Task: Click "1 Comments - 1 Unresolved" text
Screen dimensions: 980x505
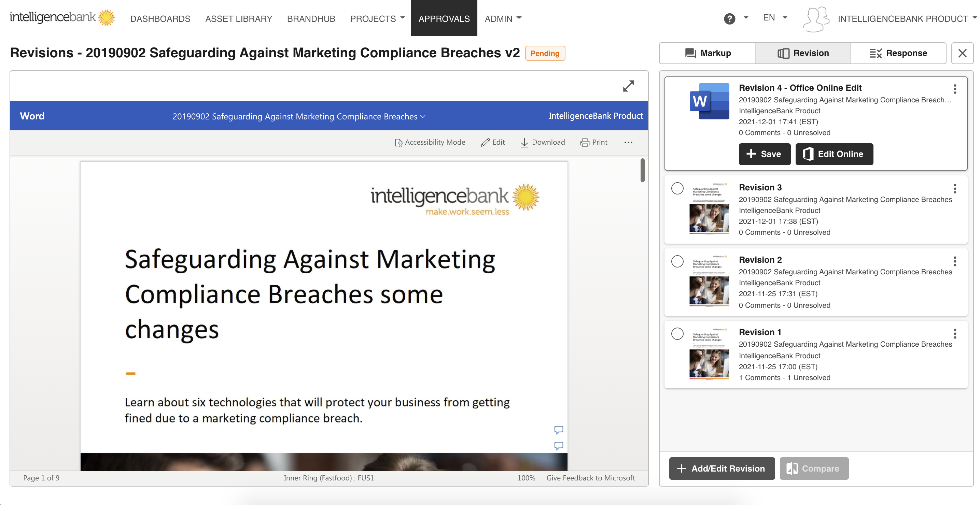Action: point(784,378)
